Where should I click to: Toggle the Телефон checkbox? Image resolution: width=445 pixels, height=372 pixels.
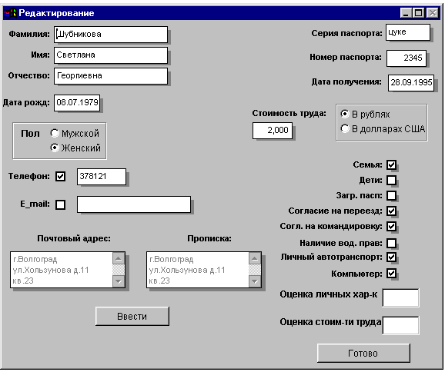point(61,176)
